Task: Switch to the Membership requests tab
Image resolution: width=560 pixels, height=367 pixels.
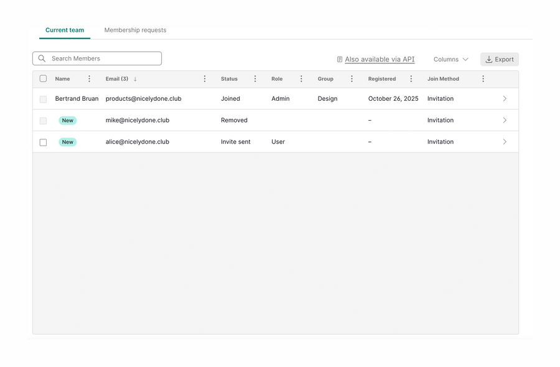Action: pyautogui.click(x=135, y=29)
